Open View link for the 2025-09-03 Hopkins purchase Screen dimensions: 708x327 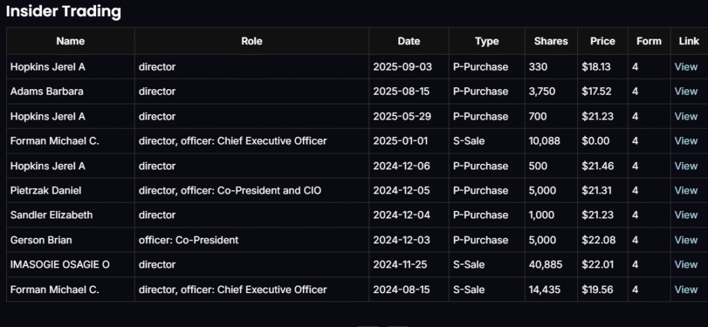[x=686, y=67]
